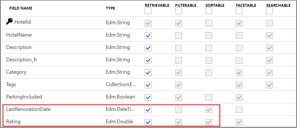The height and width of the screenshot is (128, 297).
Task: Toggle Searchable for the Description_fr field
Action: pyautogui.click(x=270, y=60)
